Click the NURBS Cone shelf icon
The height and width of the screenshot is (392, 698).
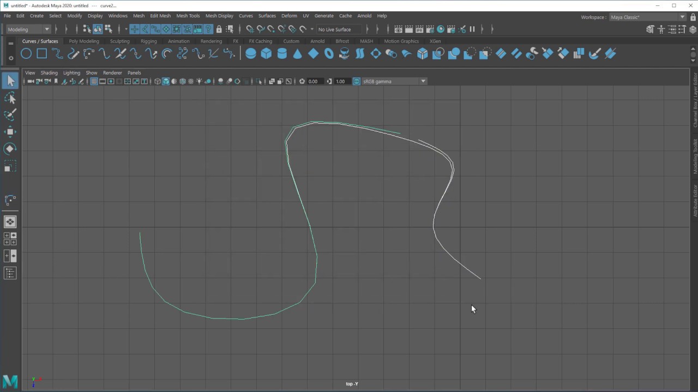[297, 53]
